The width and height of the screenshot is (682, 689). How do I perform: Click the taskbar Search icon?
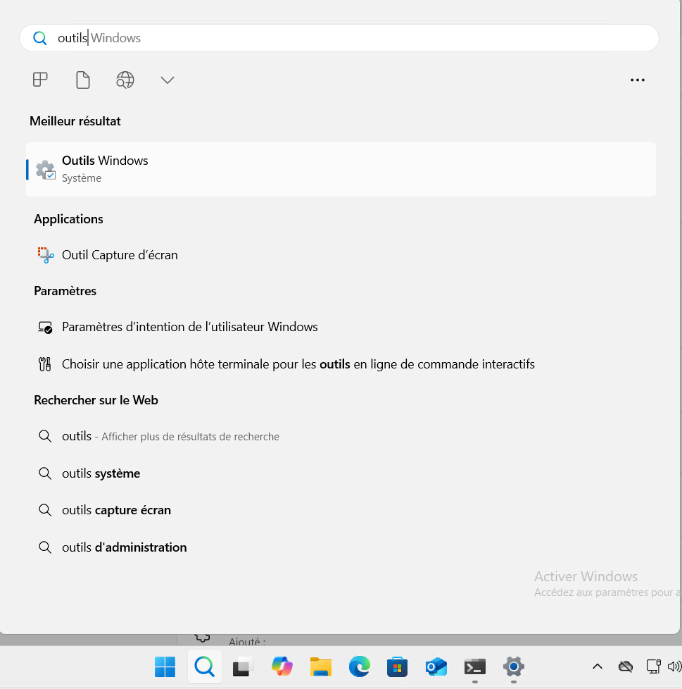[205, 667]
